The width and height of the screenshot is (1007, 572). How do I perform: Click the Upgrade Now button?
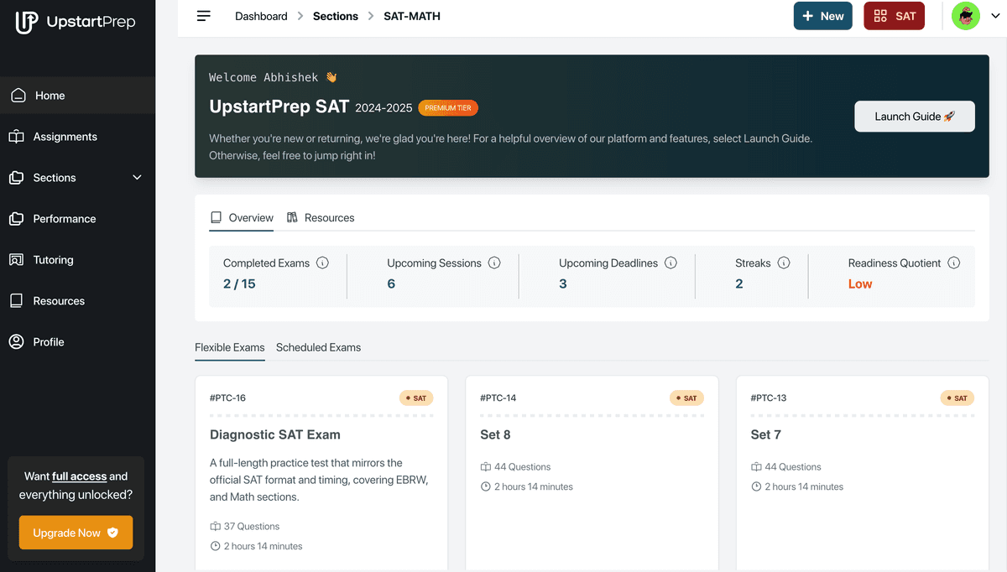coord(76,533)
